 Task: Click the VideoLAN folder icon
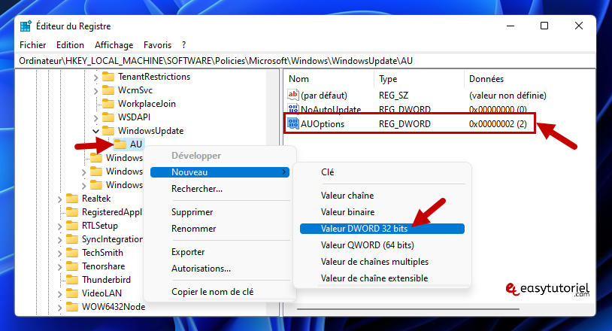(x=72, y=293)
